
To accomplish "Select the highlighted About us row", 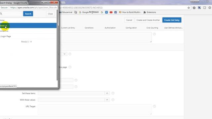I will tap(28, 25).
